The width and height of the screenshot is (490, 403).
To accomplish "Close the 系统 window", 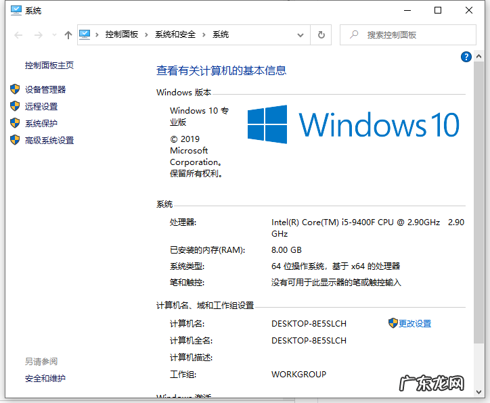I will (469, 10).
